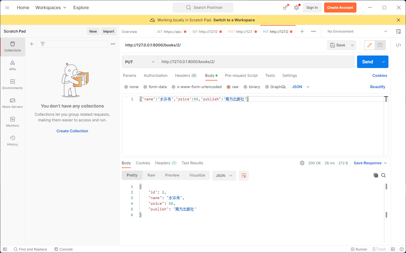Open the hamburger main menu

click(x=7, y=8)
